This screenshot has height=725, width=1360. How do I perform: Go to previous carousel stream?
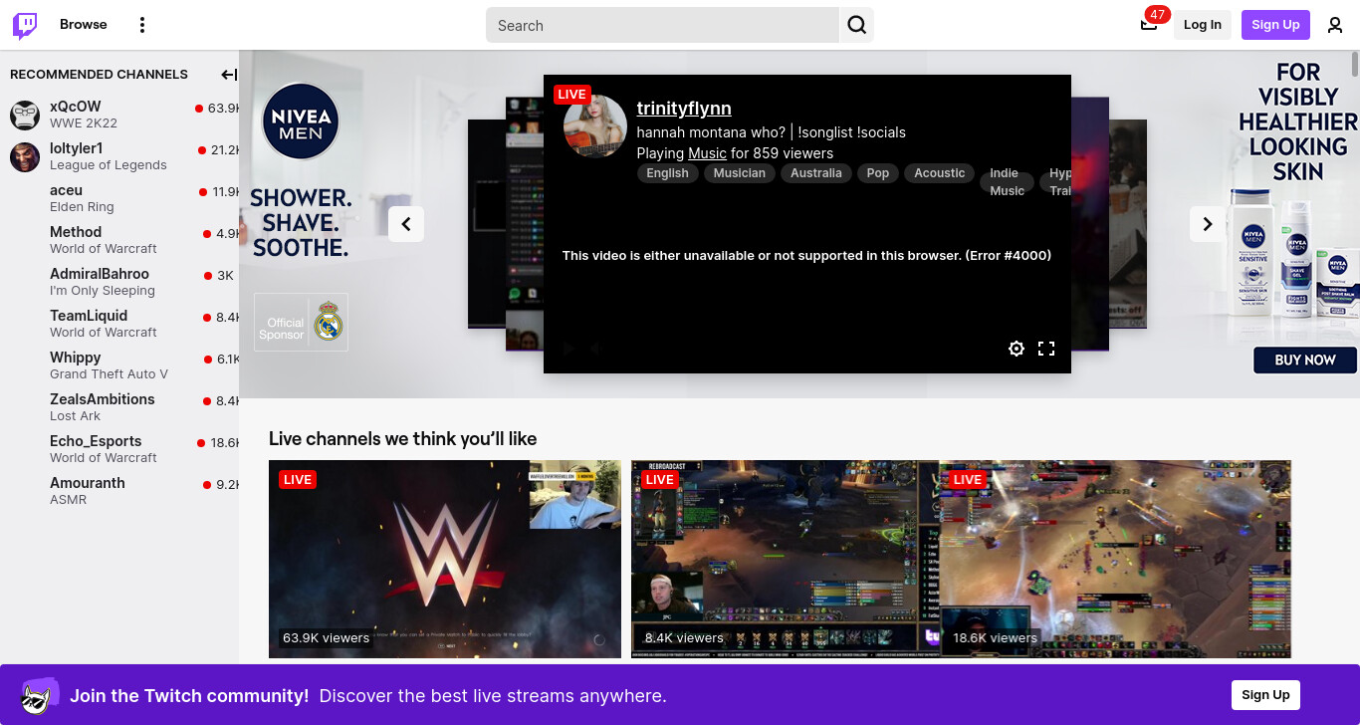tap(406, 224)
